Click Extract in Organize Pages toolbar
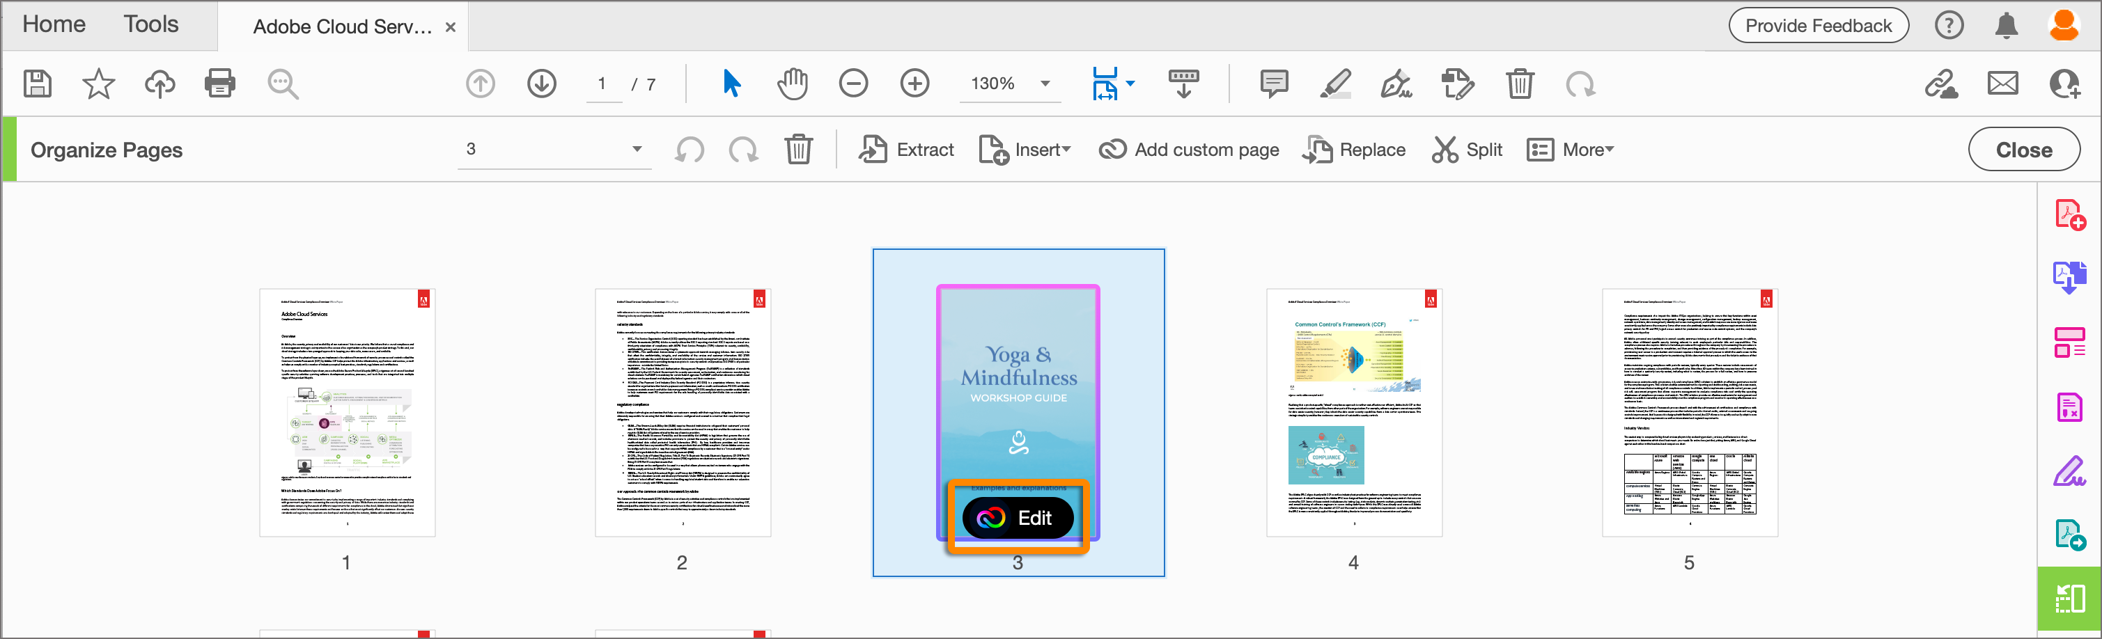2102x639 pixels. pos(905,150)
